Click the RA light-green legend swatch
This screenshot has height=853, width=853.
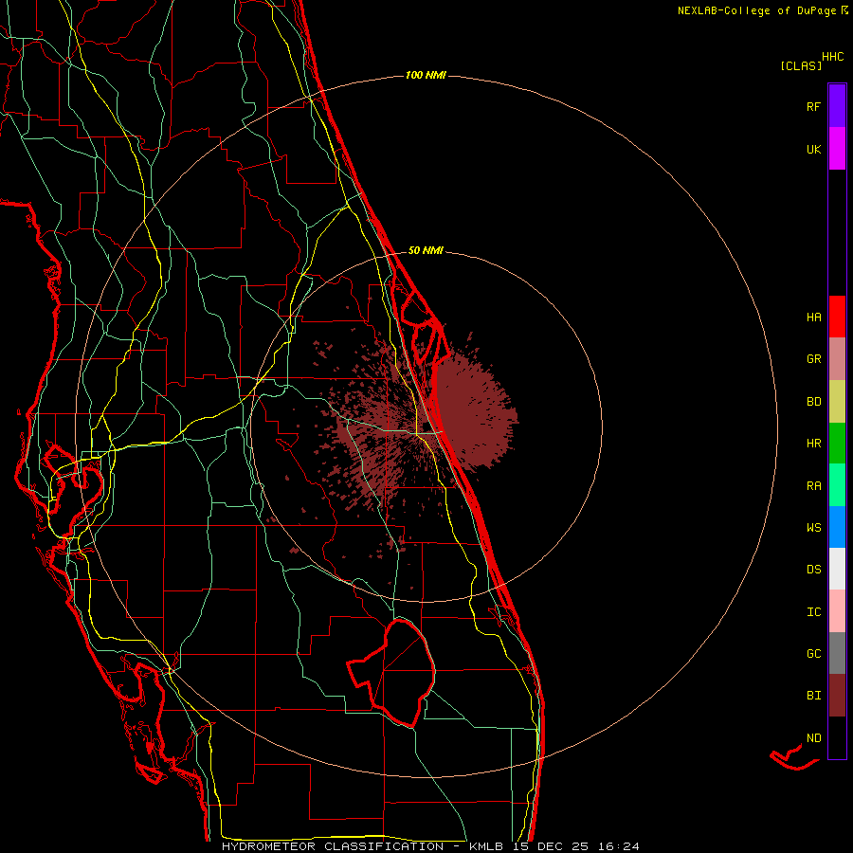[837, 485]
